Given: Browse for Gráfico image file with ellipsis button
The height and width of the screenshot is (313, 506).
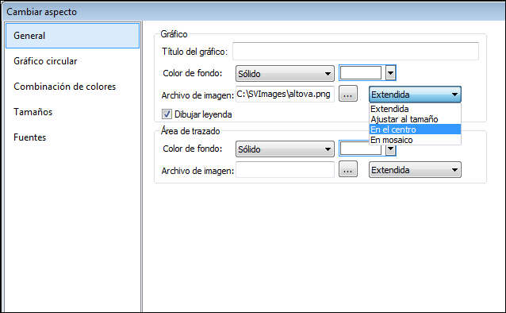Looking at the screenshot, I should (348, 94).
